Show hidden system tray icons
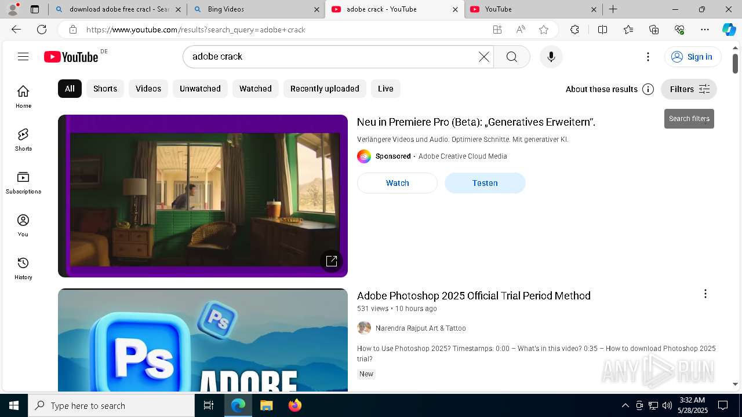Screen dimensions: 742x417 click(625, 405)
